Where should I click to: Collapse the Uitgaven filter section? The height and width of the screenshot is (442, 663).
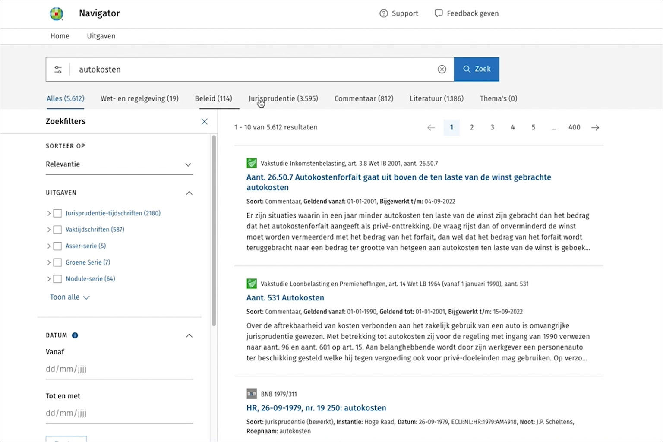tap(189, 193)
